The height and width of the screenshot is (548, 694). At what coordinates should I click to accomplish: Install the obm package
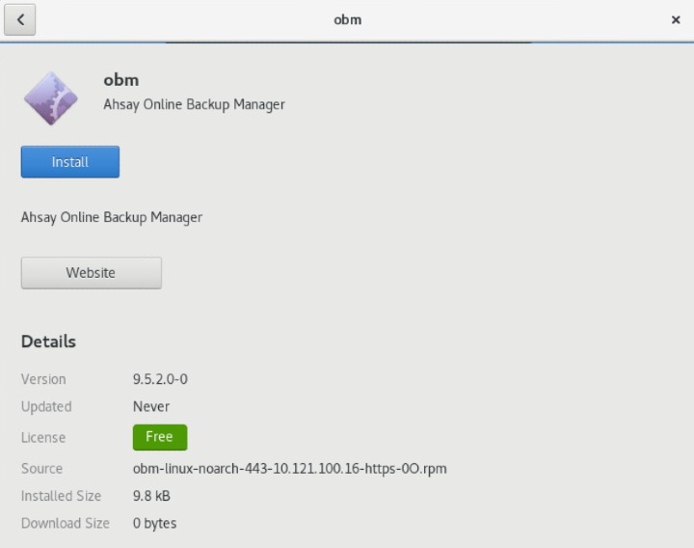click(x=70, y=162)
